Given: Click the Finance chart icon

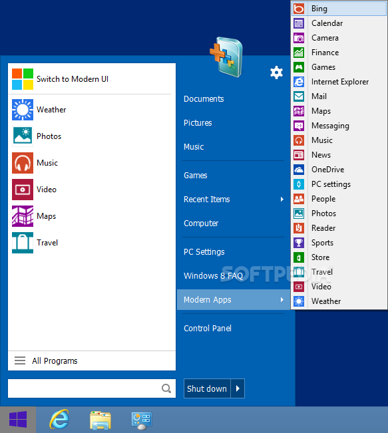Looking at the screenshot, I should (298, 53).
